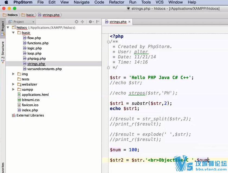Select logic.php in the project tree
228x173 pixels.
pos(34,48)
